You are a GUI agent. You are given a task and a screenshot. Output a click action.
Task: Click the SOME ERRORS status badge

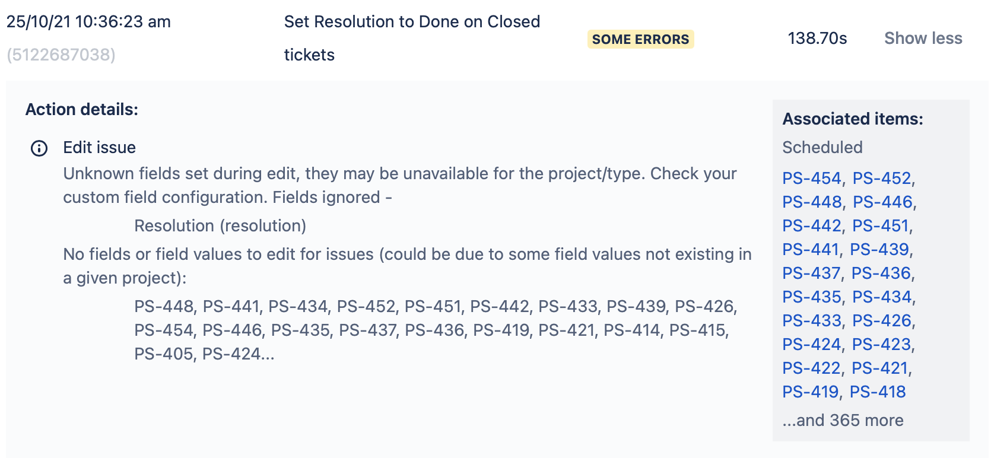coord(640,39)
